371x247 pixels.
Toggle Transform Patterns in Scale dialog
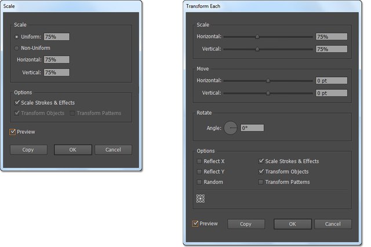point(72,113)
